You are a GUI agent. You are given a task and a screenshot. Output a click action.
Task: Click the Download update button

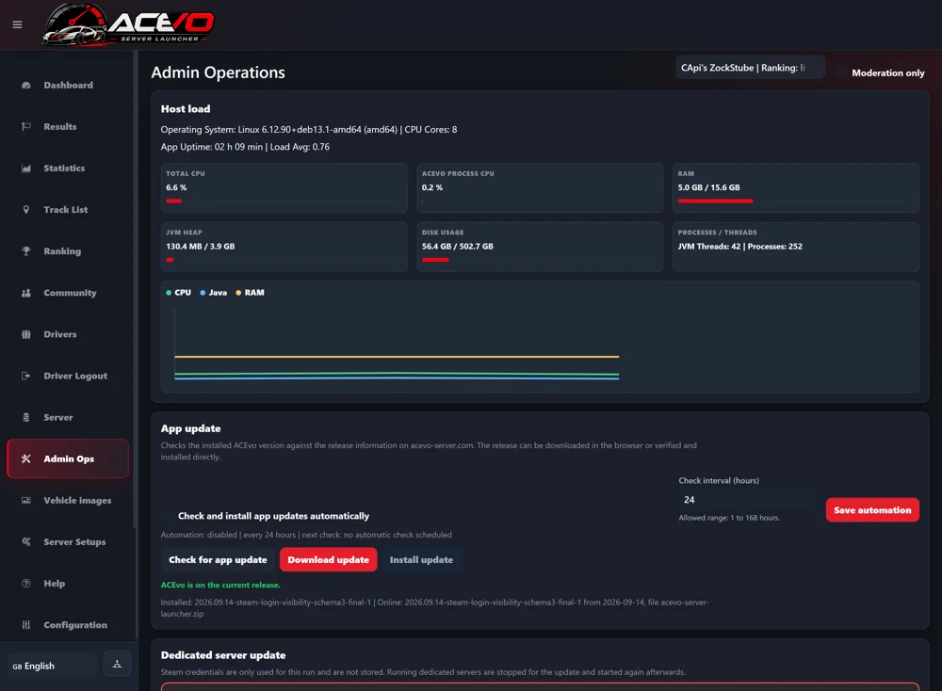click(x=328, y=559)
